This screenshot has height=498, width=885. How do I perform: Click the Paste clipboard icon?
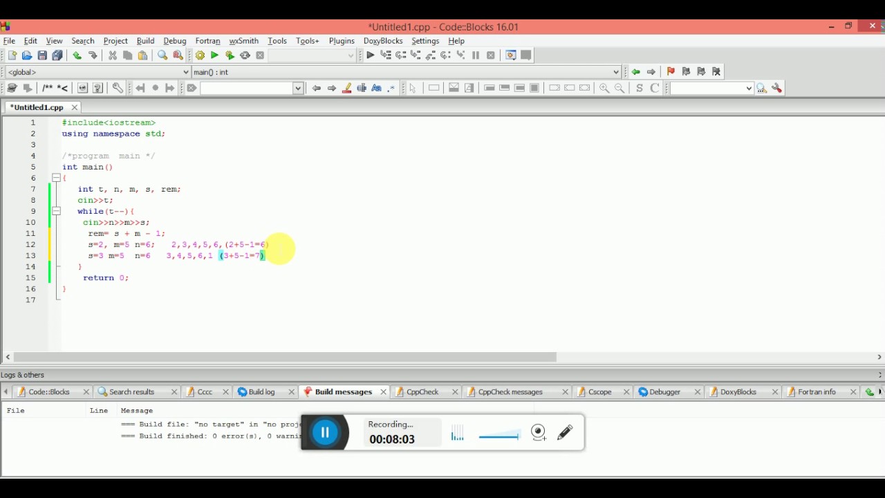point(142,55)
